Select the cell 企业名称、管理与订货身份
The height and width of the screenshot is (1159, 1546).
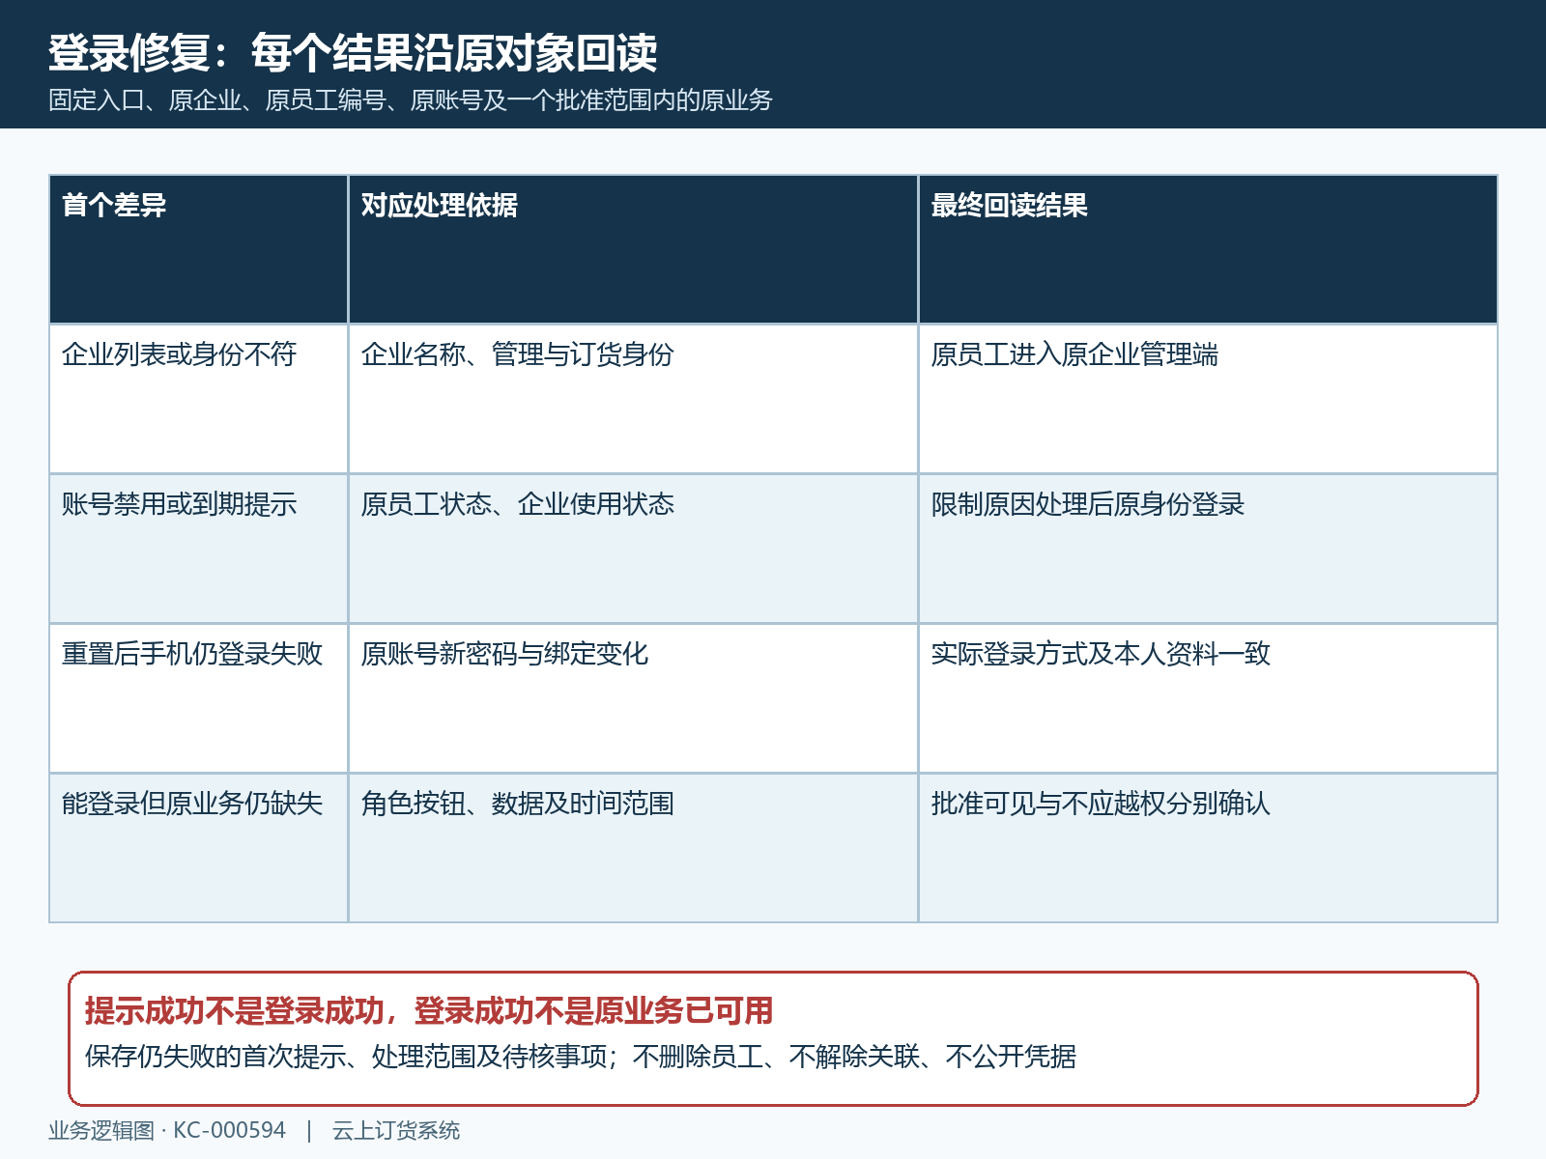(633, 399)
